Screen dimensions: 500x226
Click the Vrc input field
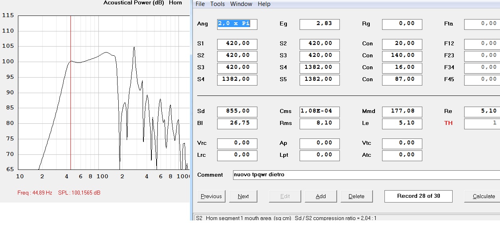click(x=237, y=143)
